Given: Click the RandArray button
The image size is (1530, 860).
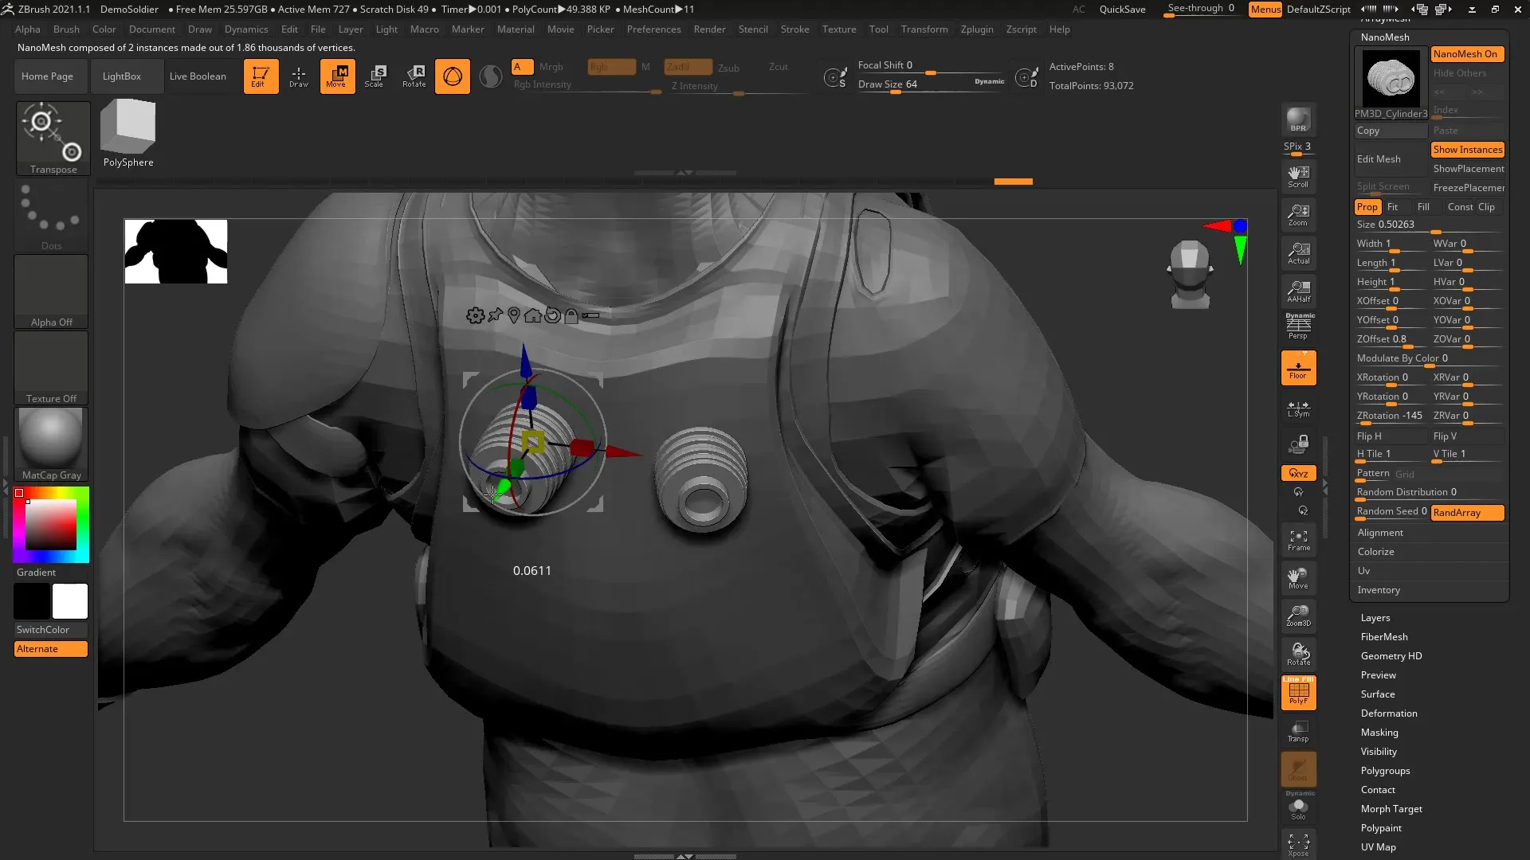Looking at the screenshot, I should point(1467,513).
